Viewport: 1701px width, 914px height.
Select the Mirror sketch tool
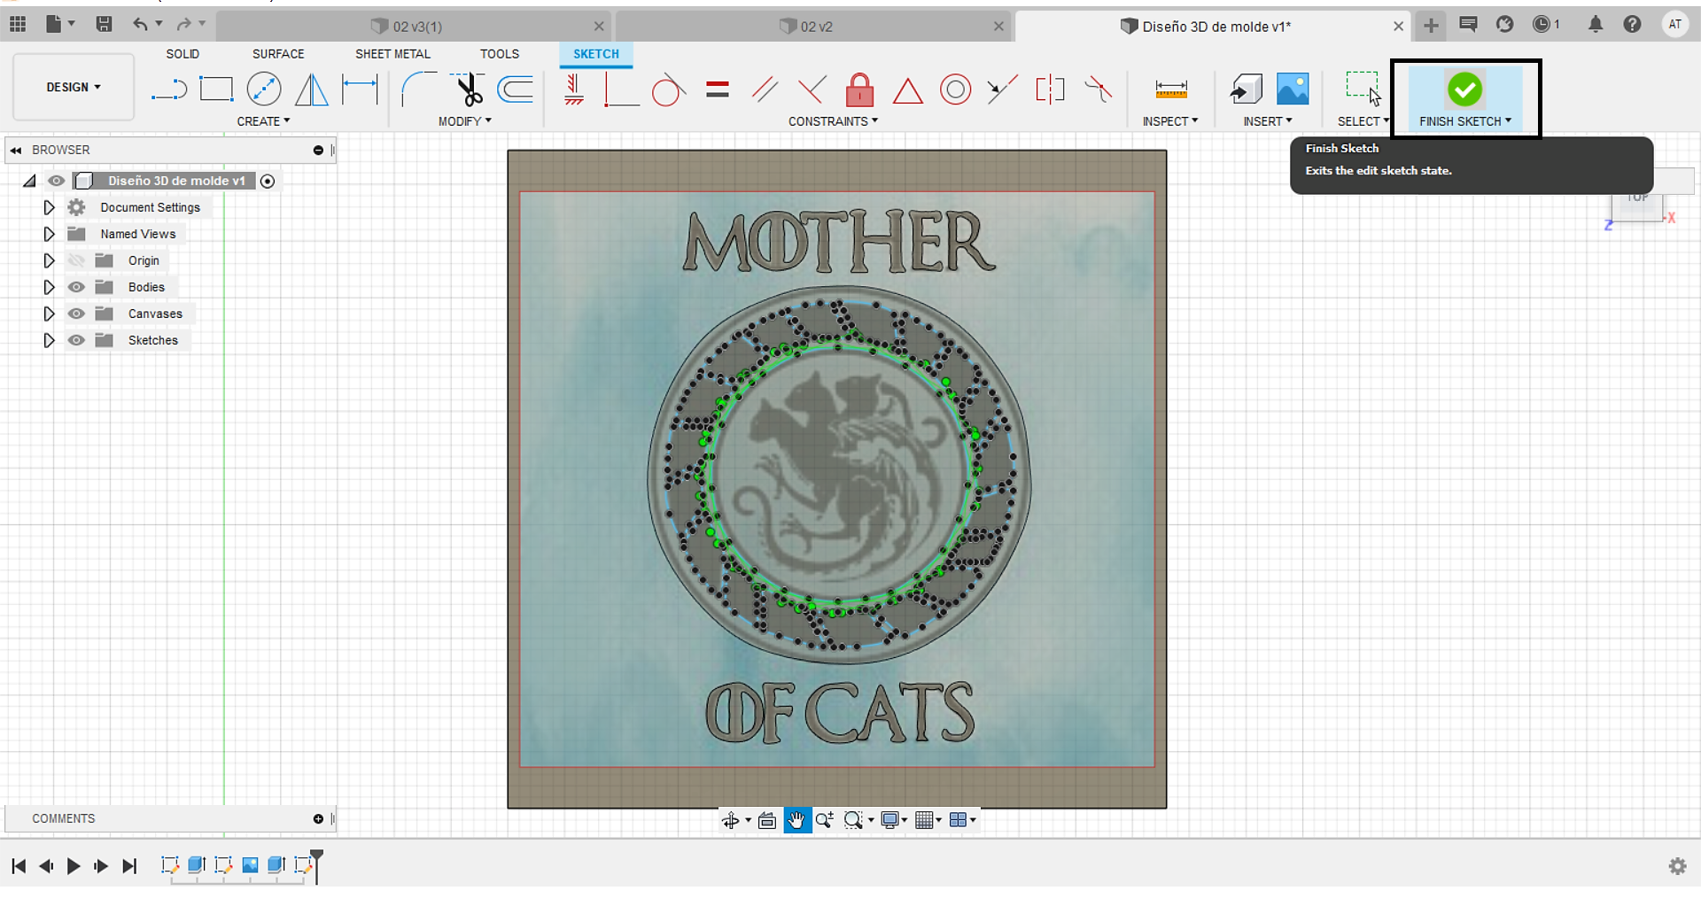pyautogui.click(x=311, y=89)
